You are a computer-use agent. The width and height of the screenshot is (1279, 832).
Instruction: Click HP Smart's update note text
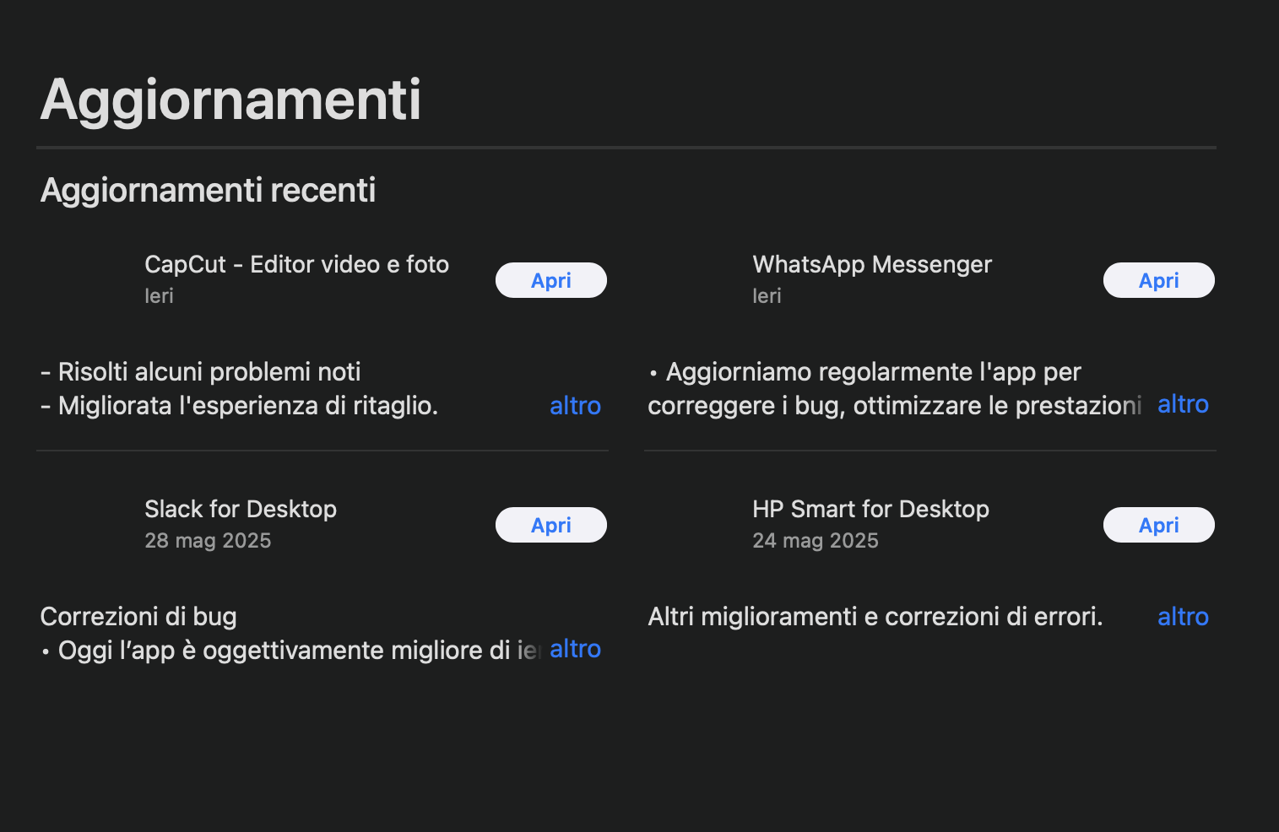point(875,616)
